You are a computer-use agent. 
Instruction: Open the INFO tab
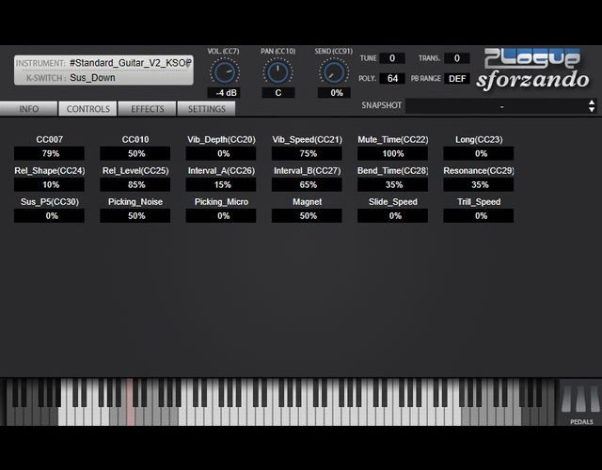(29, 109)
